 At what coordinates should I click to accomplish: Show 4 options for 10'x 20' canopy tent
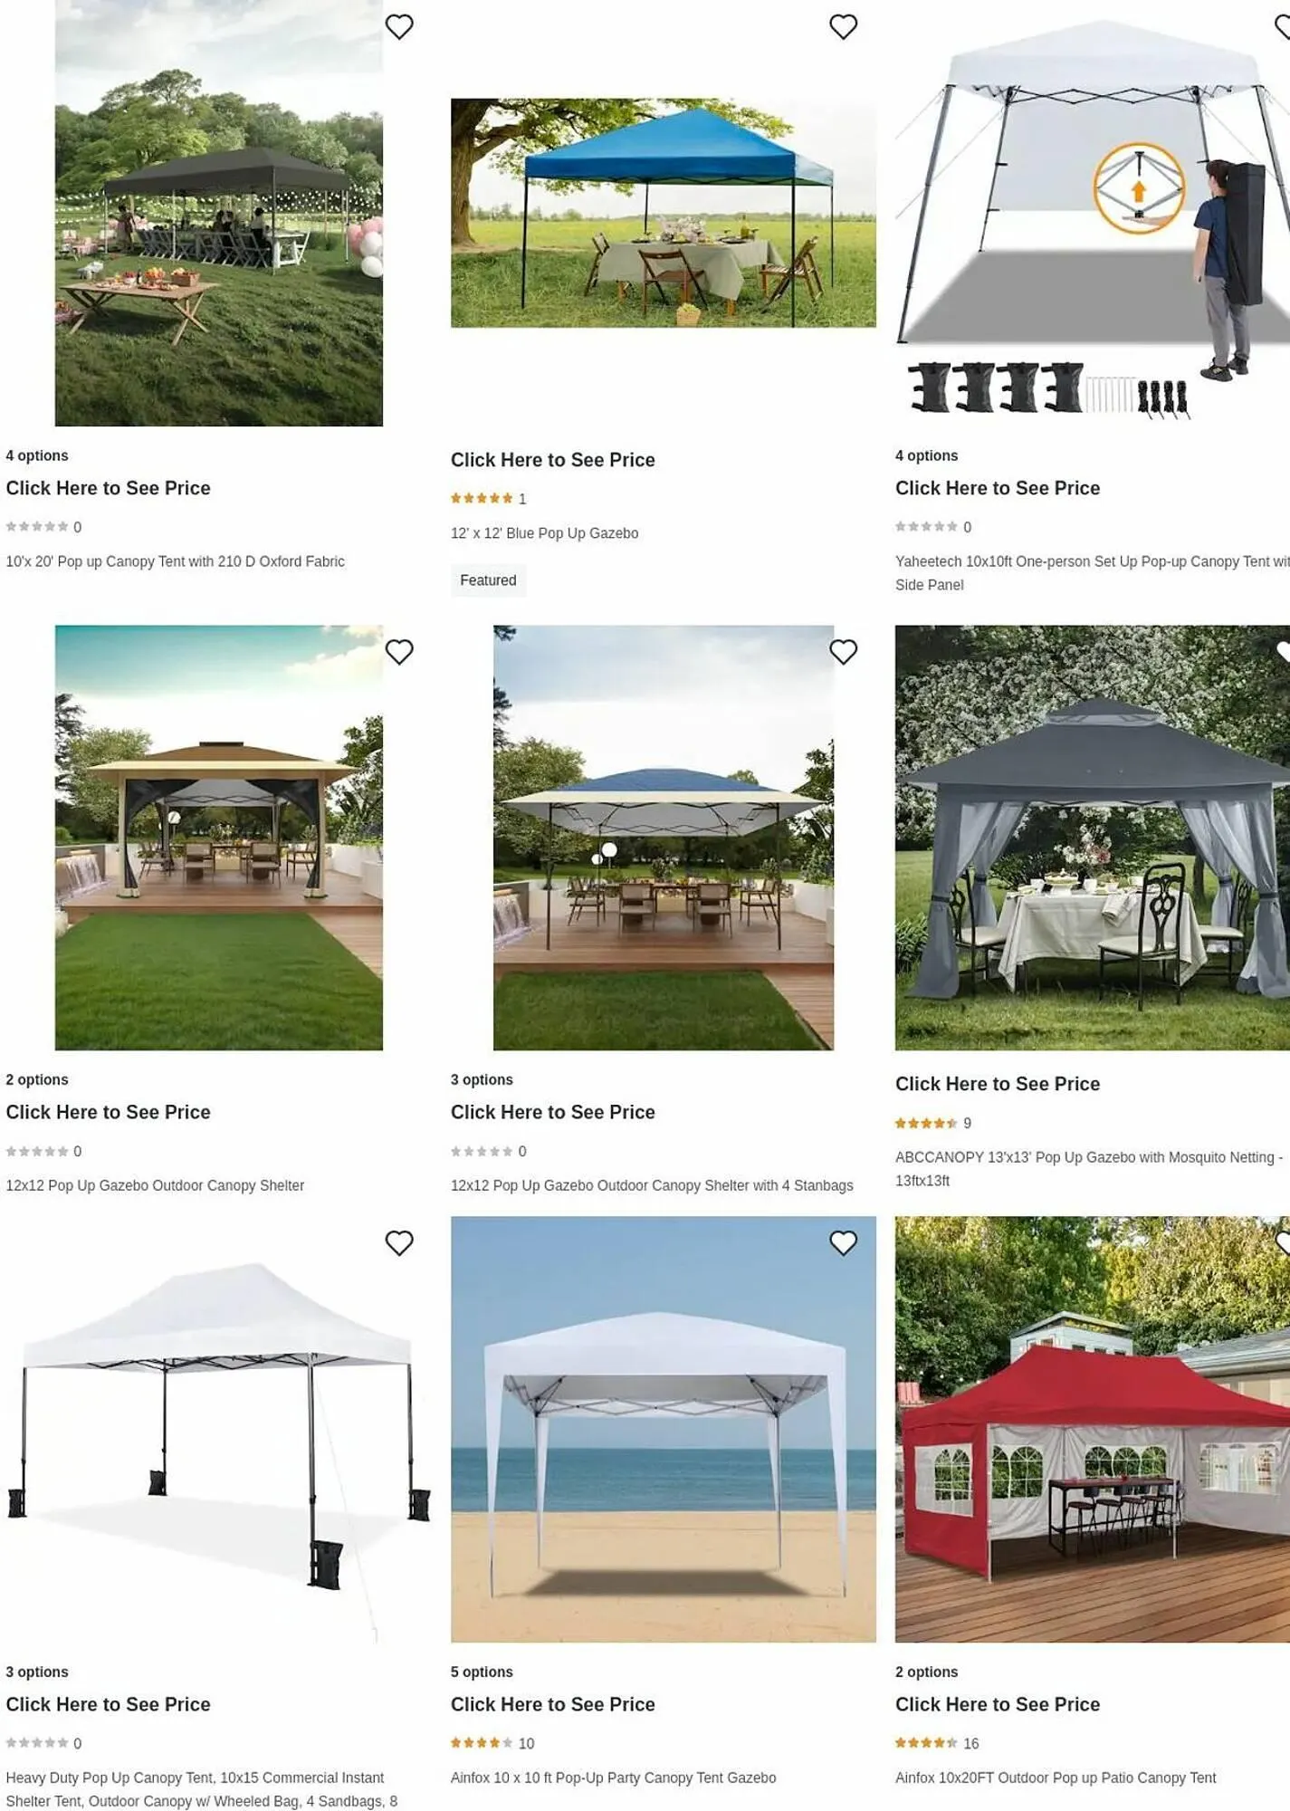[37, 455]
